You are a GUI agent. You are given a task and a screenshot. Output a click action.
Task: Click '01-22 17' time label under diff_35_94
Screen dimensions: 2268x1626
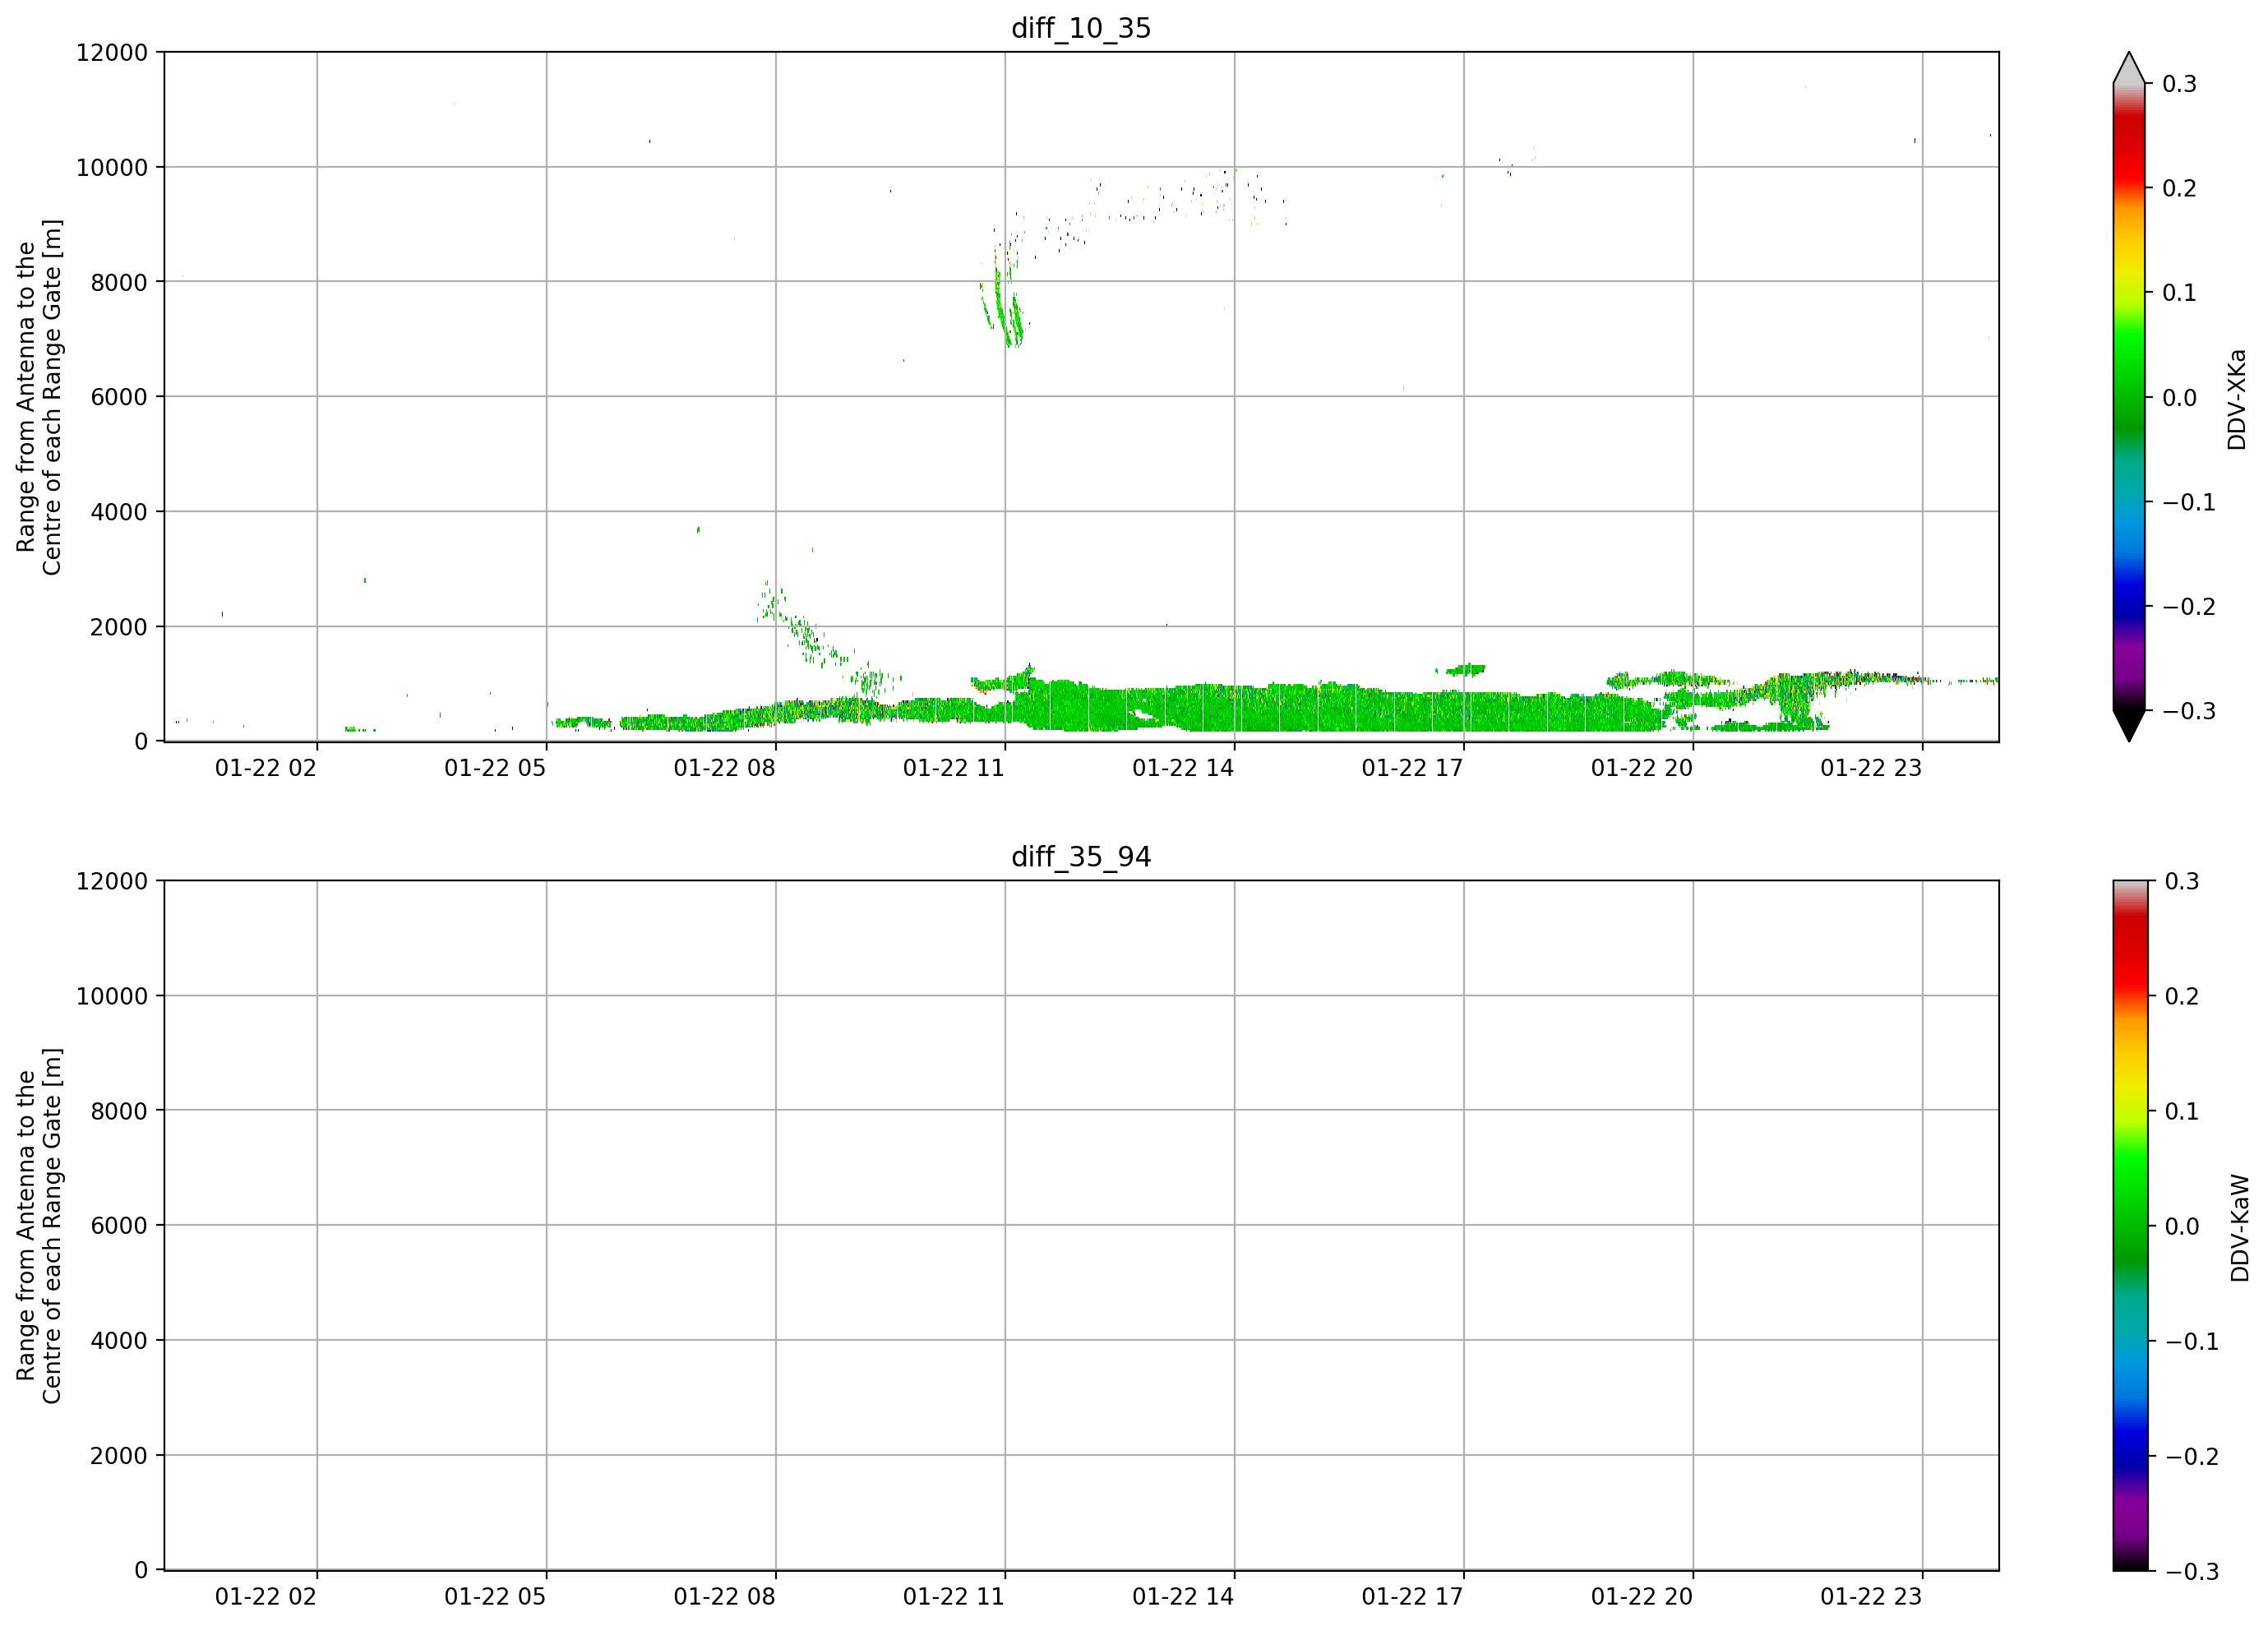click(1412, 1597)
